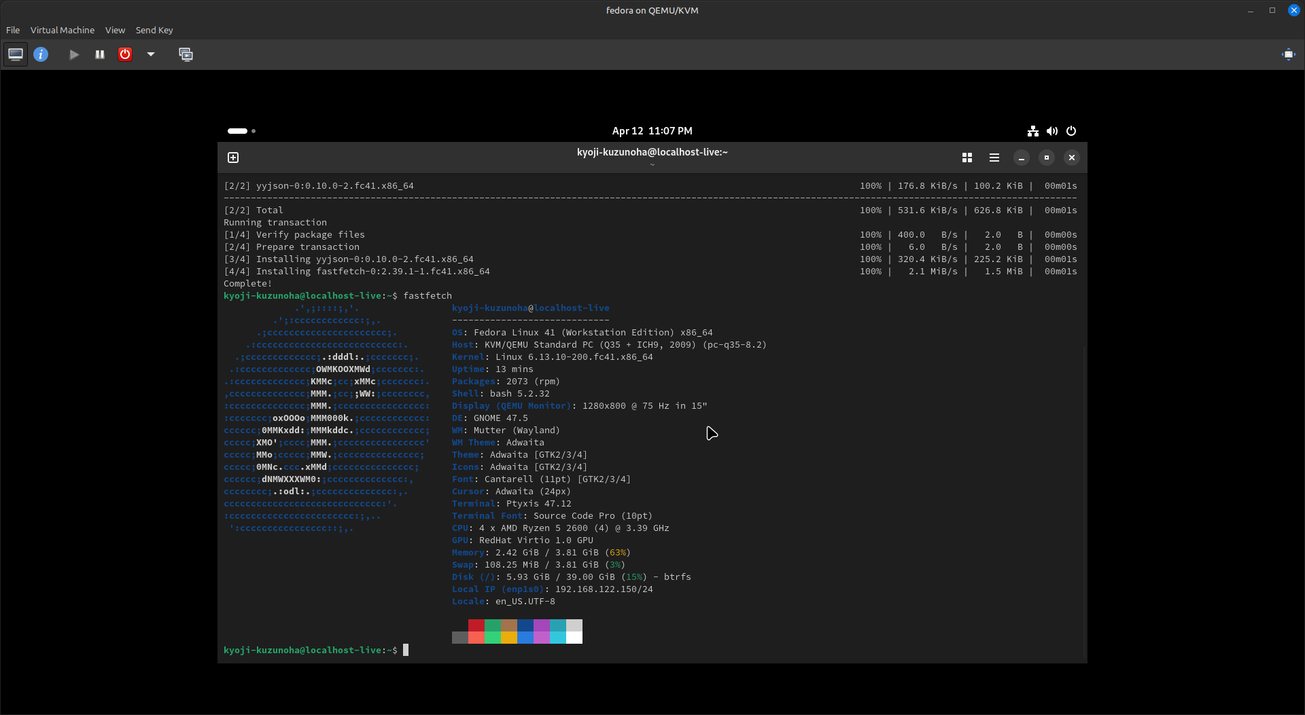Close the Ptyxis terminal window

1072,158
